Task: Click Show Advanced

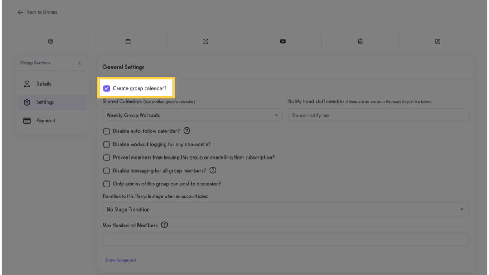Action: (x=120, y=260)
